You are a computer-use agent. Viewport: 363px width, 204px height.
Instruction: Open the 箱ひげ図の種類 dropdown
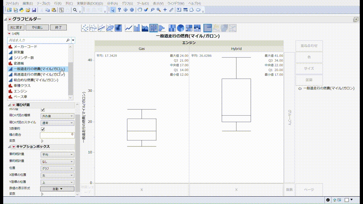coord(57,116)
